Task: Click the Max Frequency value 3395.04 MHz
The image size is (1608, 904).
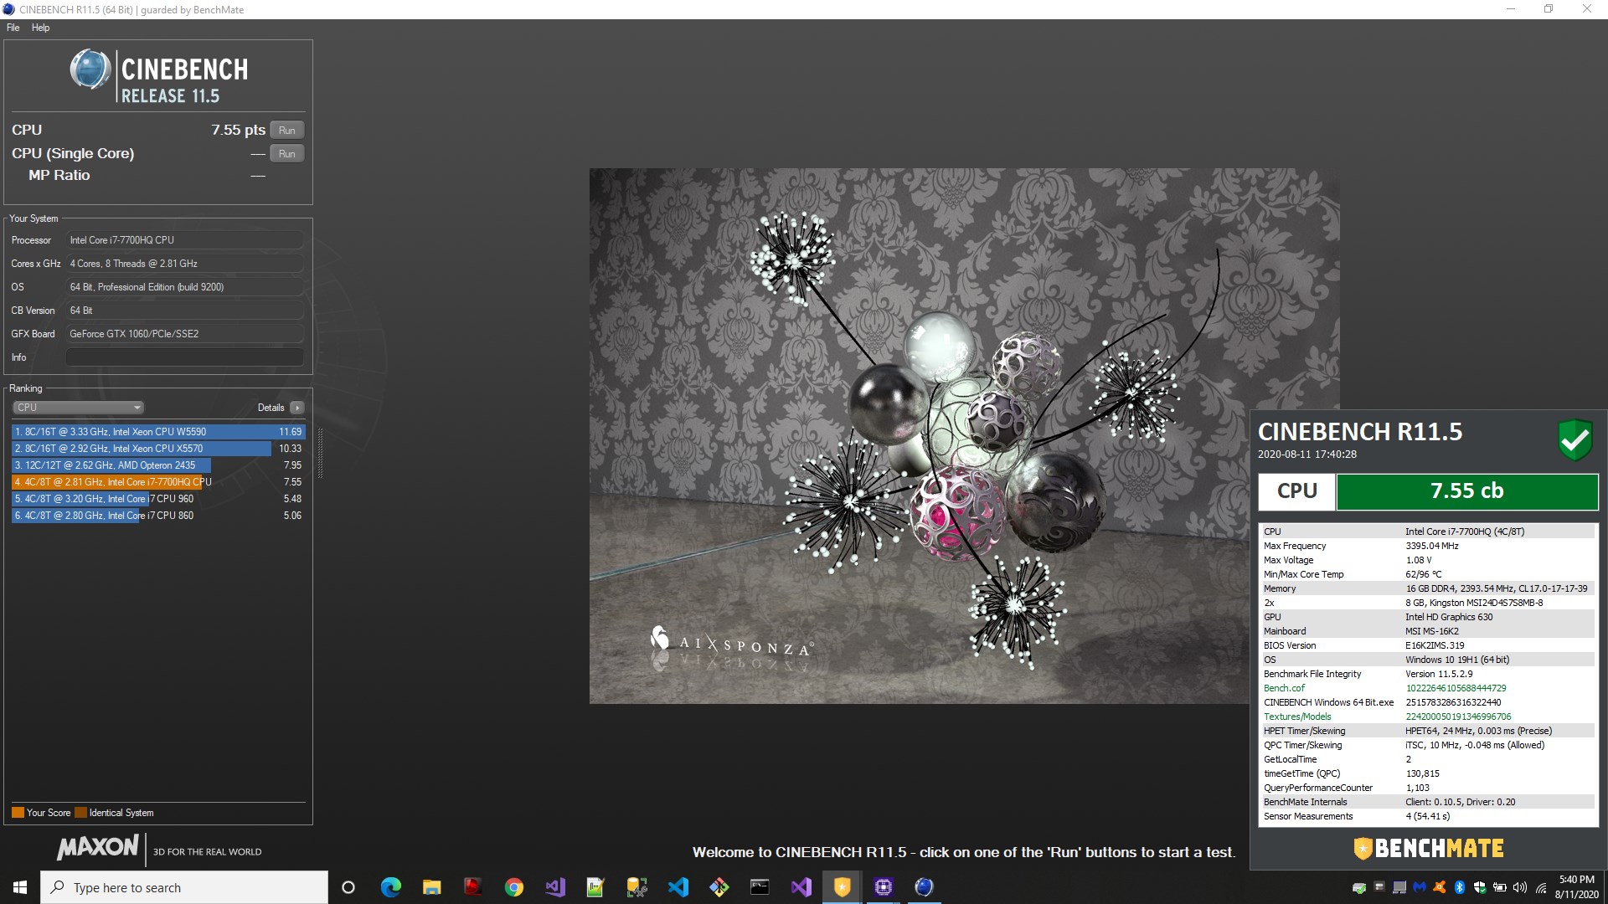Action: pos(1432,546)
